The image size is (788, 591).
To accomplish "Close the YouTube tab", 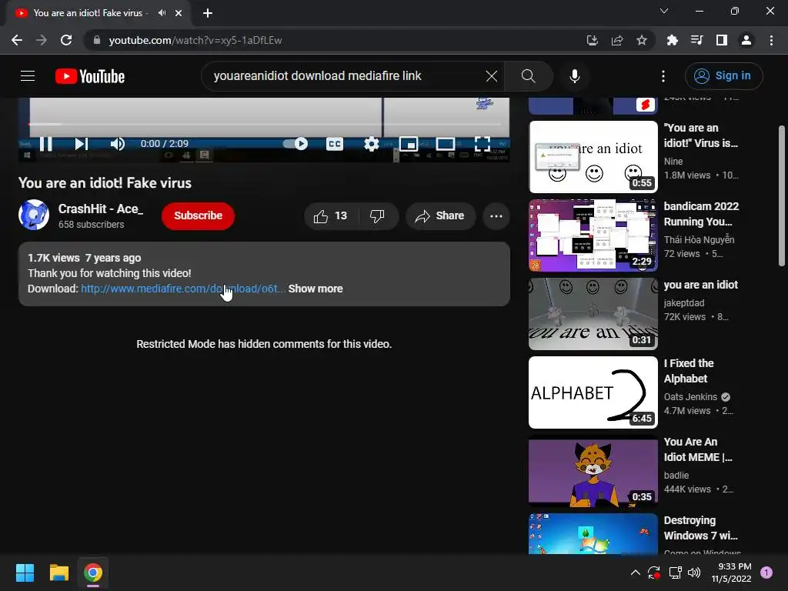I will coord(179,13).
